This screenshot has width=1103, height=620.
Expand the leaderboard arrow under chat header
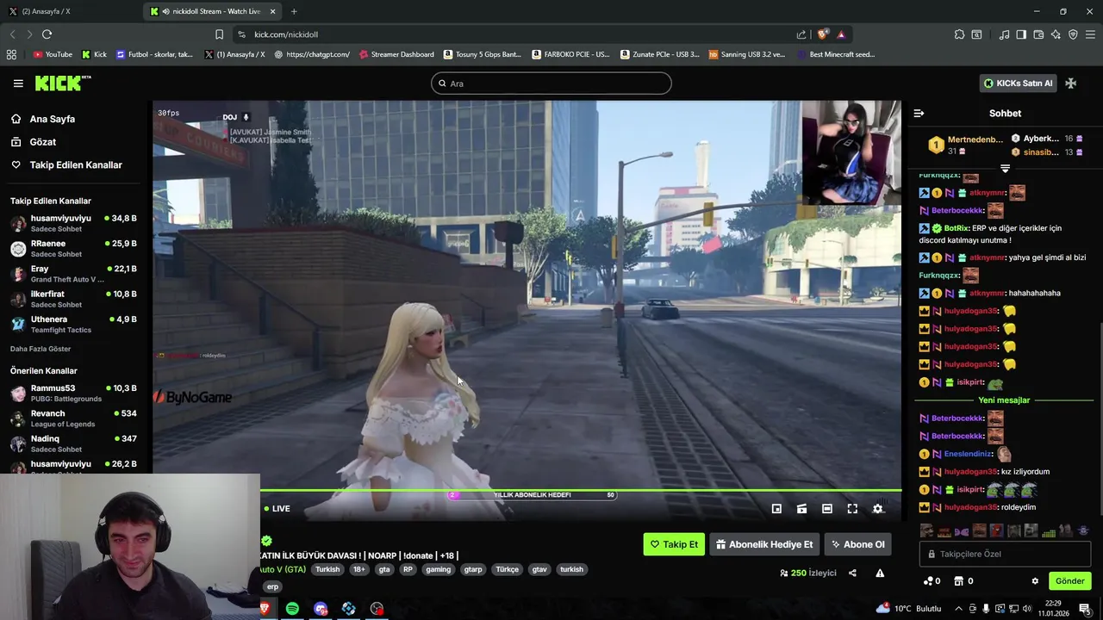(x=1005, y=168)
